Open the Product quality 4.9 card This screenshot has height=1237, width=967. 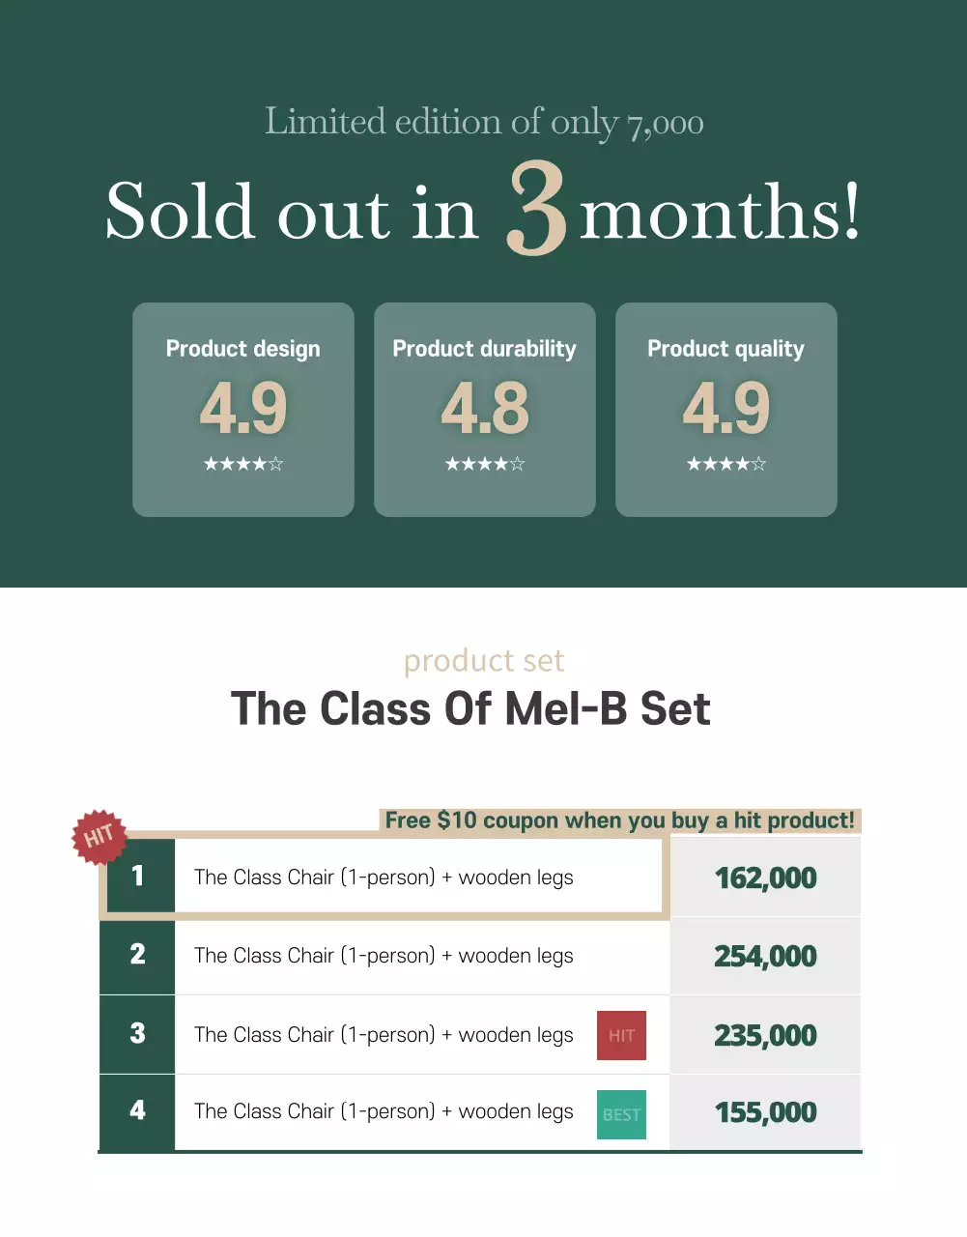726,409
